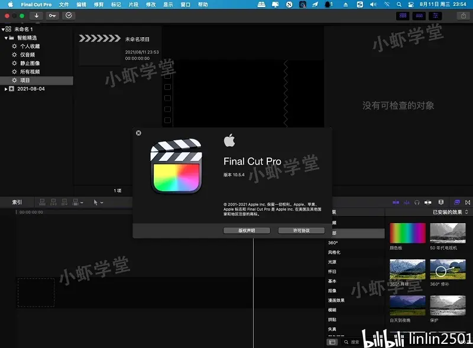Image resolution: width=473 pixels, height=348 pixels.
Task: Collapse the 未命名 1 library
Action: click(3, 30)
